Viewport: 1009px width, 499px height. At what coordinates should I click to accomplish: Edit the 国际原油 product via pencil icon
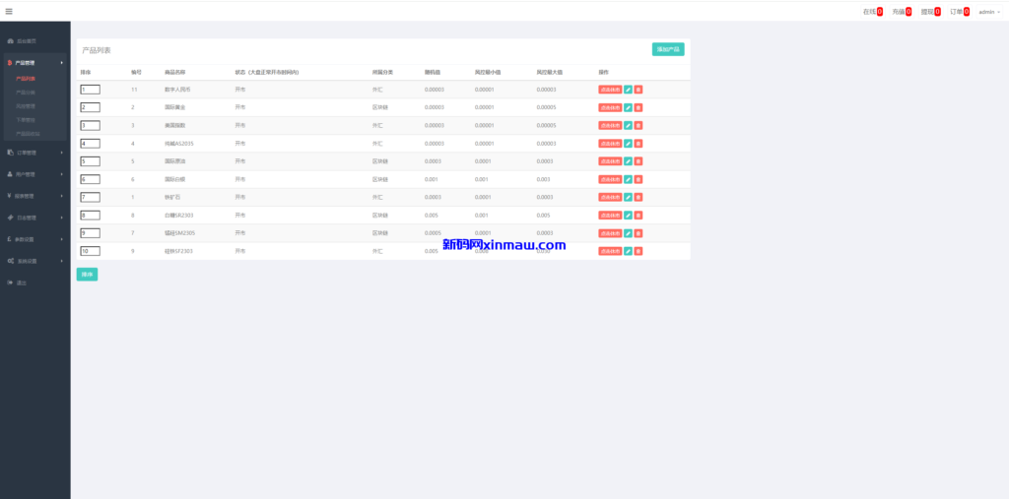coord(629,161)
